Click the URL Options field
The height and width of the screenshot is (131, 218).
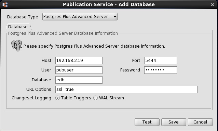click(126, 89)
